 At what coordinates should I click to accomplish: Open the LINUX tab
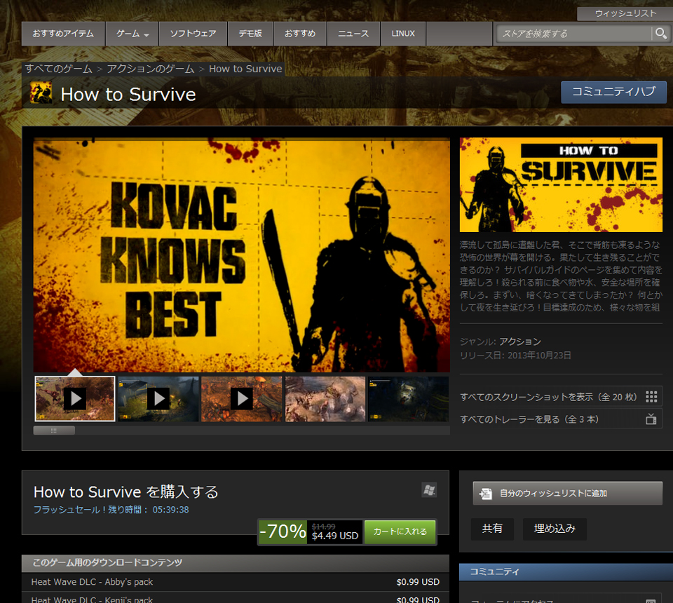(403, 34)
